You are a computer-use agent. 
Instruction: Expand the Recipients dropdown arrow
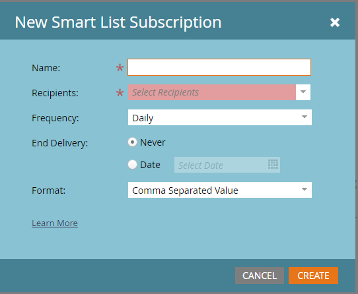(303, 92)
